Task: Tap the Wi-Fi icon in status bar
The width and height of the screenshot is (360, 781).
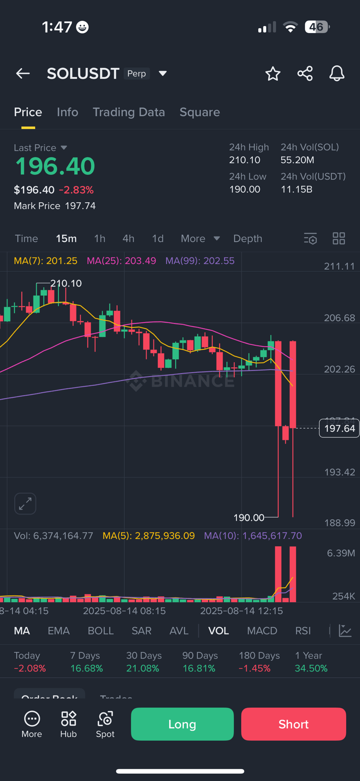Action: [x=290, y=27]
